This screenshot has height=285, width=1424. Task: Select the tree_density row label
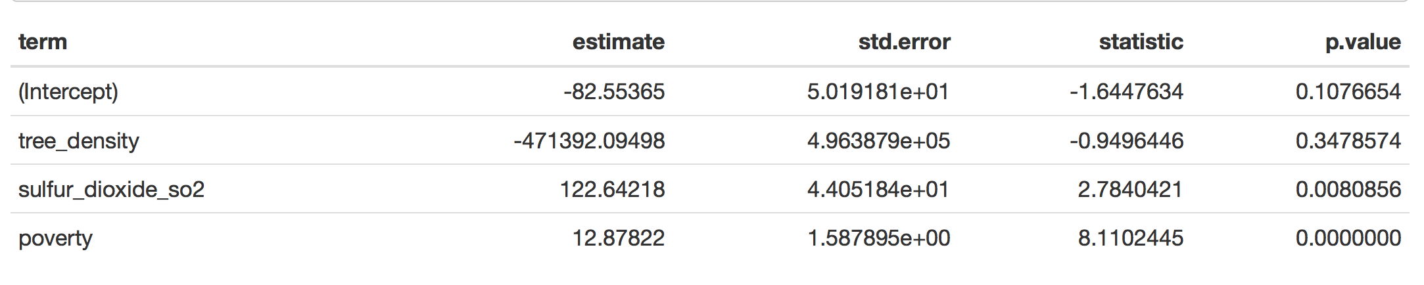pyautogui.click(x=79, y=141)
